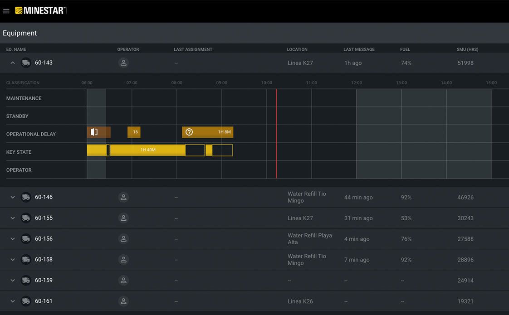Image resolution: width=509 pixels, height=315 pixels.
Task: Expand the 60-159 equipment row
Action: pos(13,280)
